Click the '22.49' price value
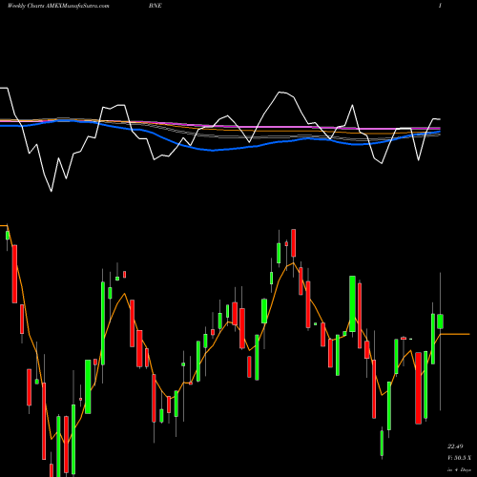The height and width of the screenshot is (477, 477). (455, 446)
